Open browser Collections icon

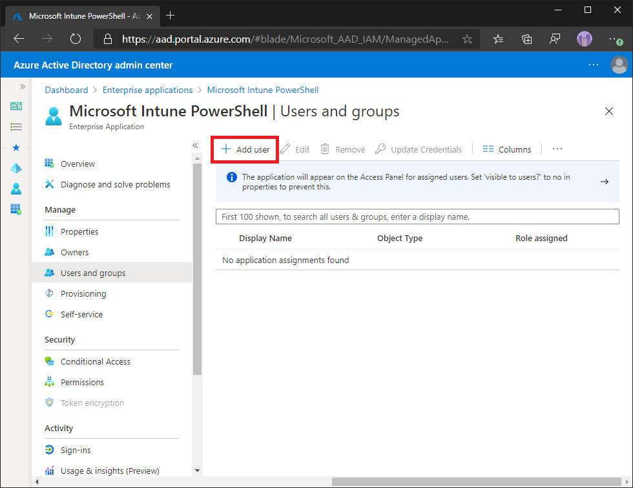coord(527,39)
